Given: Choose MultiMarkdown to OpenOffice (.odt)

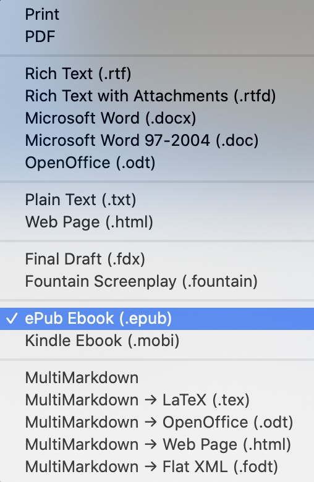Looking at the screenshot, I should (x=157, y=422).
